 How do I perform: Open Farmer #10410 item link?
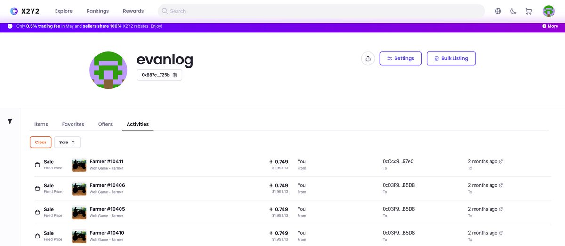107,233
